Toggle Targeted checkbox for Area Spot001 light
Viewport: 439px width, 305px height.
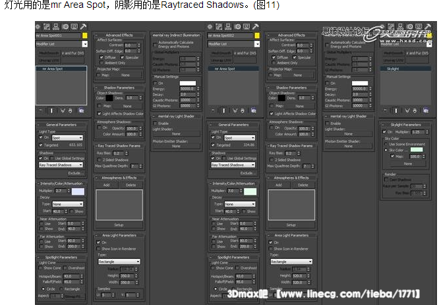click(41, 145)
